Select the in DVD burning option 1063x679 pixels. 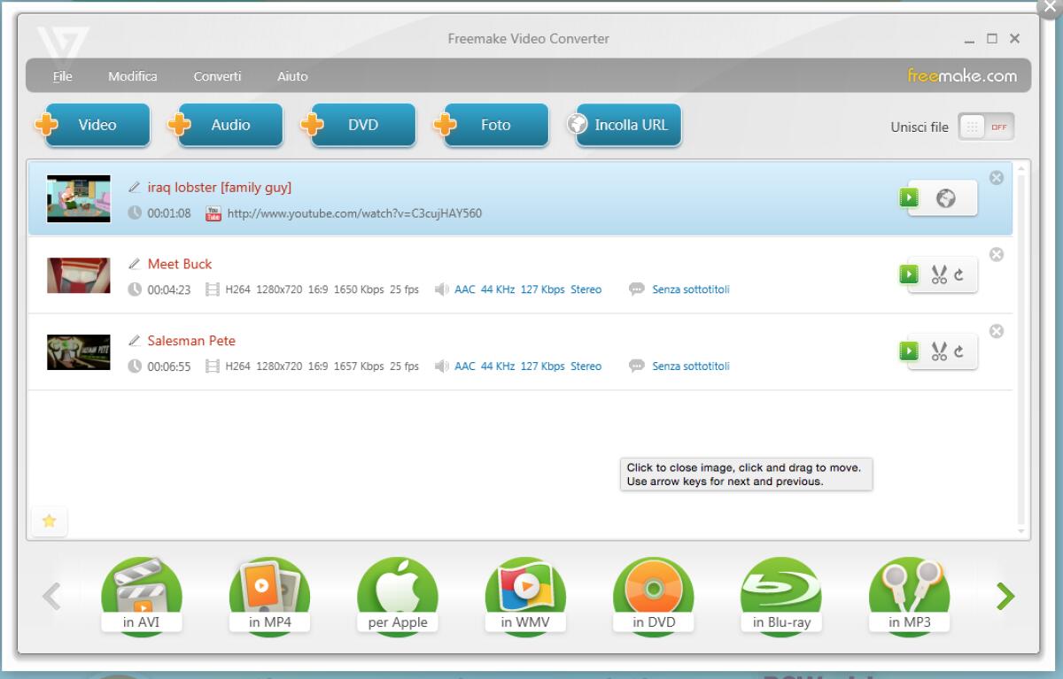[653, 595]
